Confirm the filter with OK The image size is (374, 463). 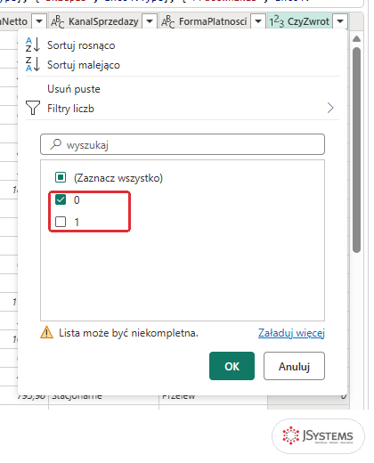(x=232, y=366)
